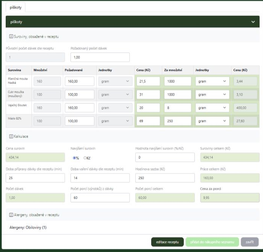Click Počet porcí (výrobků) z dávky field
This screenshot has width=263, height=252.
[x=100, y=198]
